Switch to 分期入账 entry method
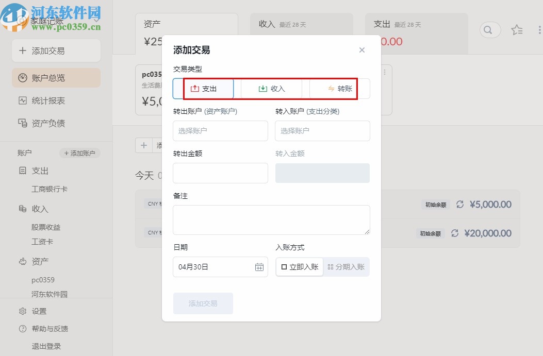Image resolution: width=543 pixels, height=356 pixels. click(x=346, y=267)
